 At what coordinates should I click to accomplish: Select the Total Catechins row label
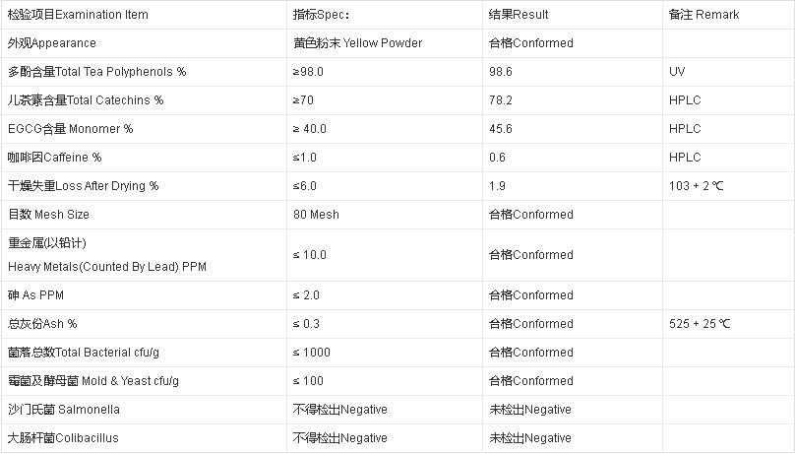[x=86, y=100]
